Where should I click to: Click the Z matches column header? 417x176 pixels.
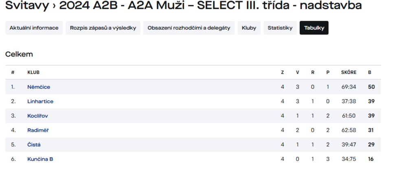283,72
